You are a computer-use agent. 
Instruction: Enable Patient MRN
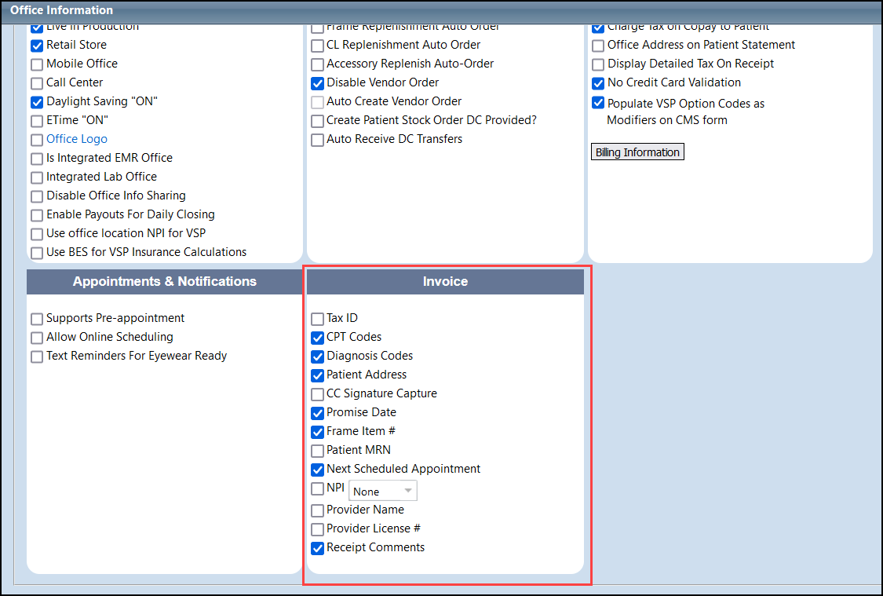(318, 451)
